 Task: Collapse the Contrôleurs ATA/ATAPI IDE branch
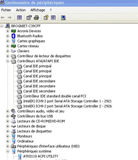pos(7,61)
